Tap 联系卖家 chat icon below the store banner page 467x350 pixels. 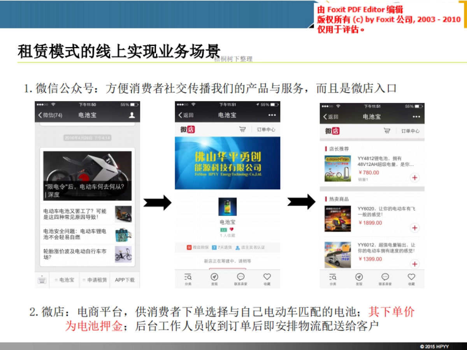click(x=241, y=278)
